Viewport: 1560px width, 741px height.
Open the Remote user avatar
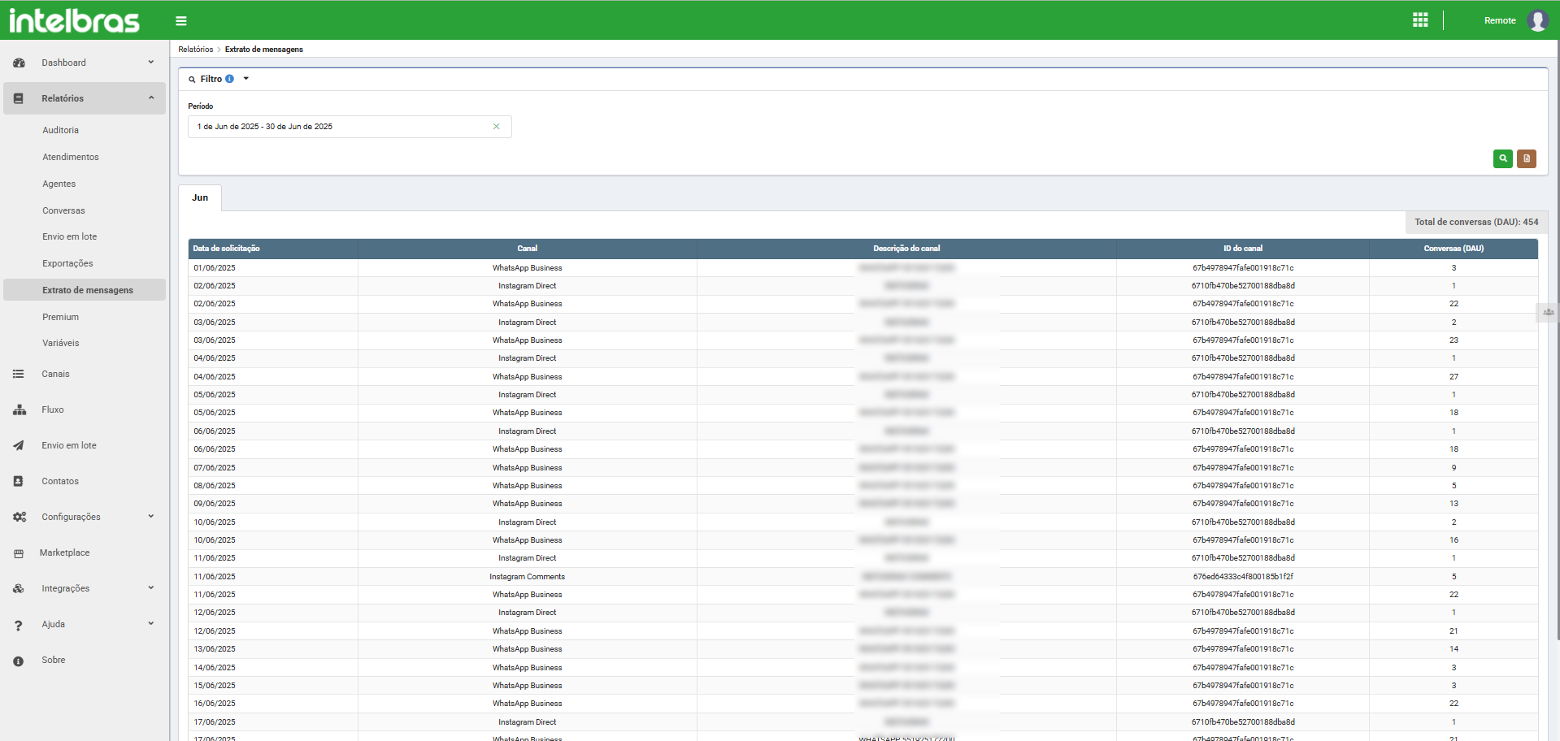[x=1537, y=20]
